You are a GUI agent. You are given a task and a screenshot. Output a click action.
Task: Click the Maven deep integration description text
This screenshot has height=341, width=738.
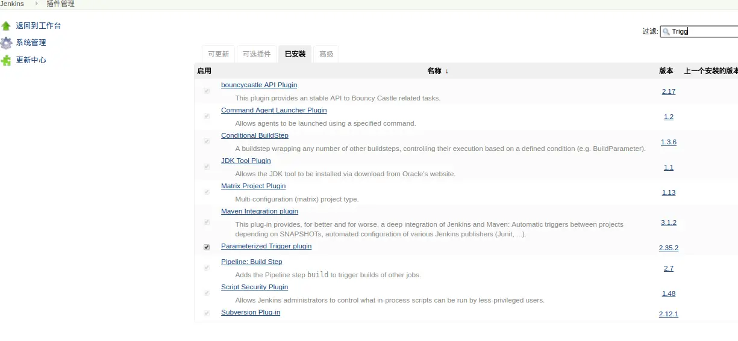click(429, 229)
